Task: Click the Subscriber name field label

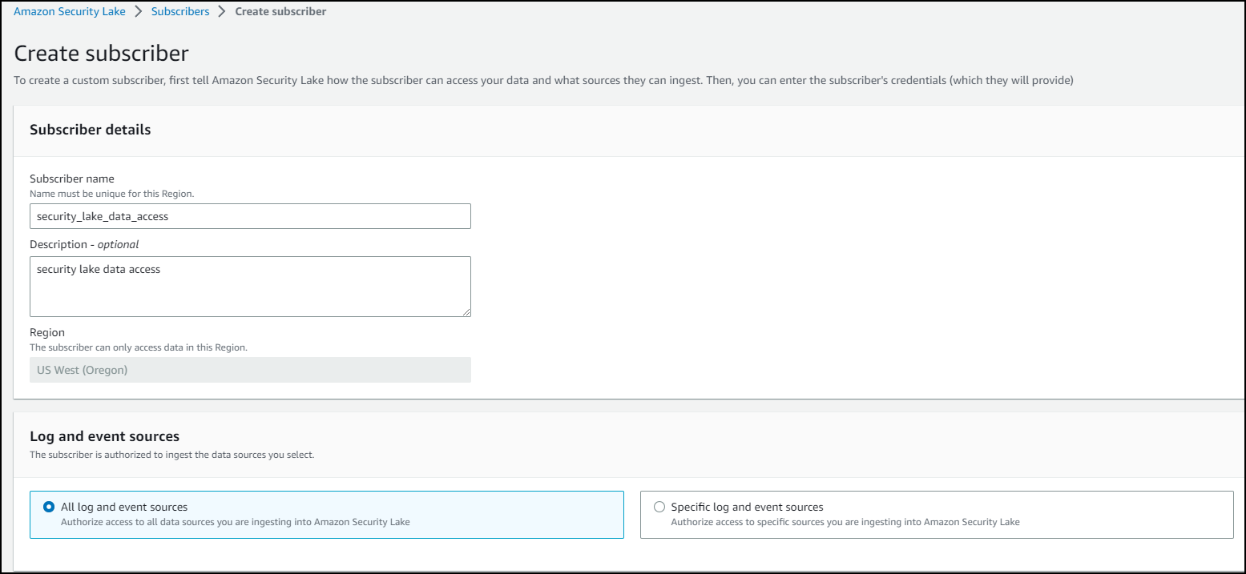Action: pos(72,179)
